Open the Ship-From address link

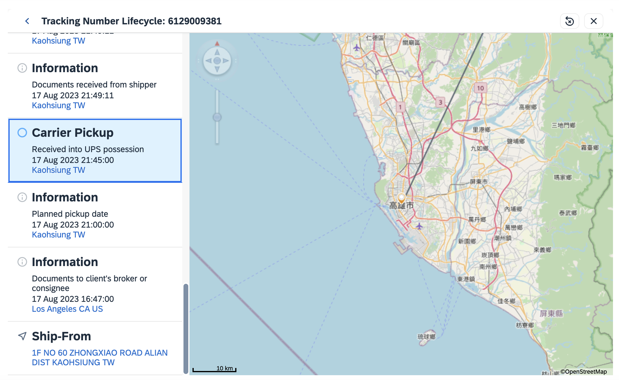[x=100, y=358]
